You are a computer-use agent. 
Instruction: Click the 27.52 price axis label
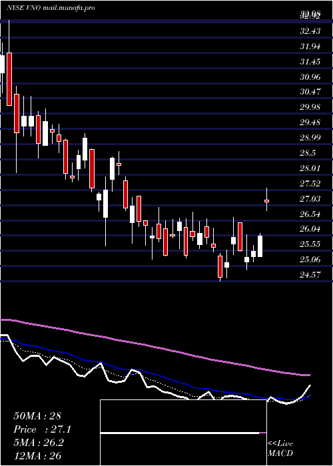[x=310, y=184]
